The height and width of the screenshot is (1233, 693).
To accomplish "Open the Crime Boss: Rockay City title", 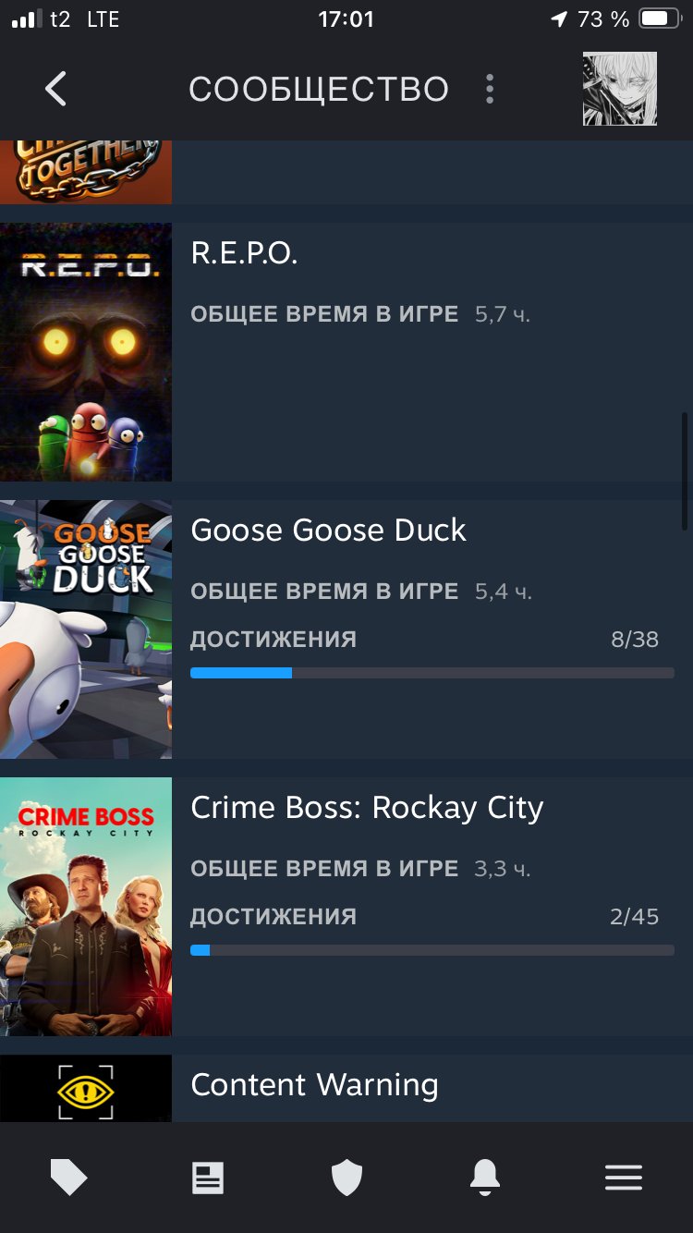I will (x=367, y=808).
